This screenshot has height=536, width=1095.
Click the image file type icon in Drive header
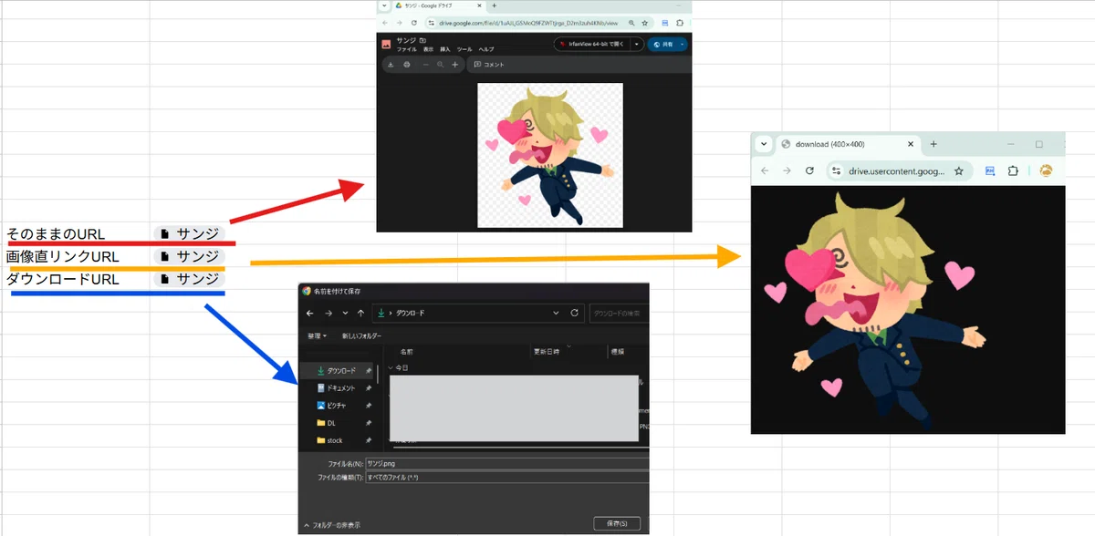click(x=387, y=44)
